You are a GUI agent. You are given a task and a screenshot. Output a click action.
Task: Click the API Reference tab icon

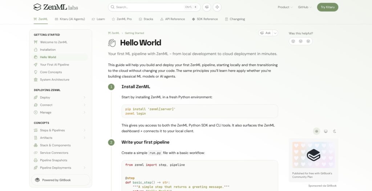[162, 19]
